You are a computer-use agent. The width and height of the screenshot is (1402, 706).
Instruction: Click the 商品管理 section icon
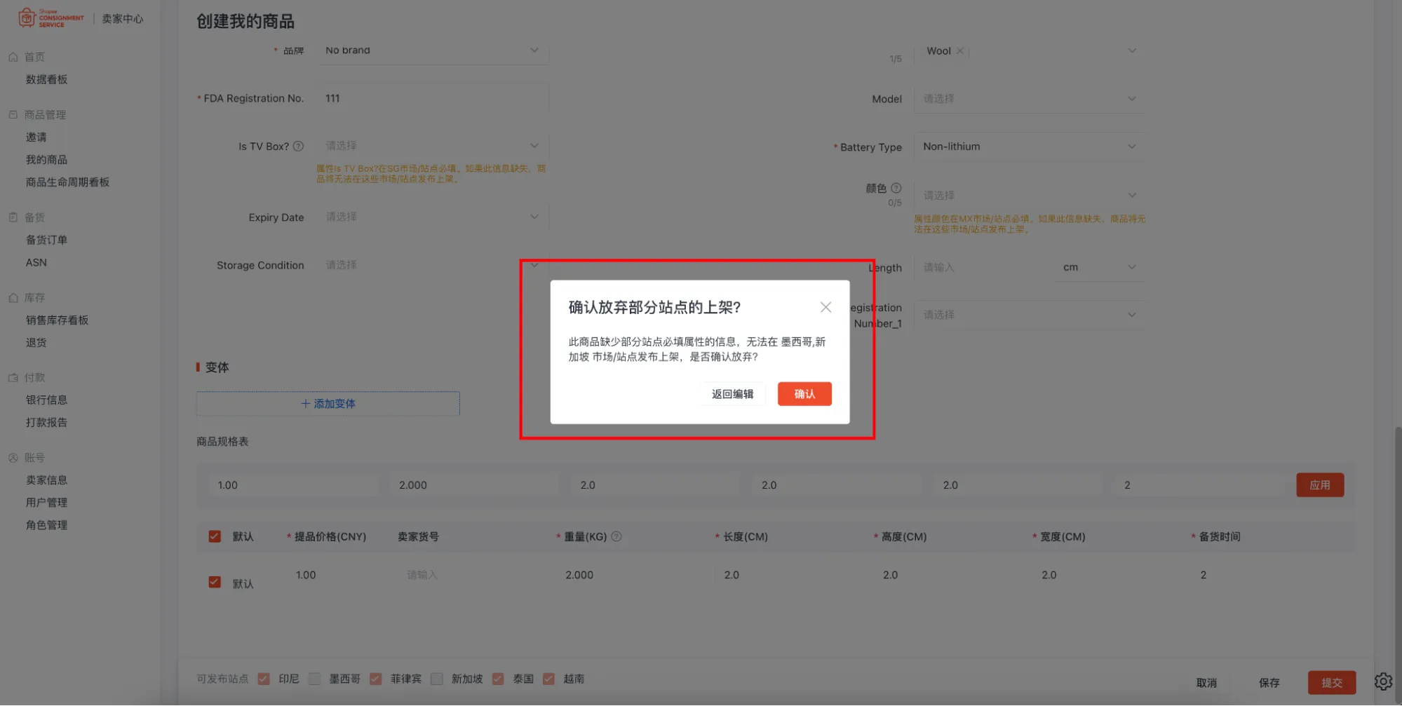pyautogui.click(x=13, y=114)
